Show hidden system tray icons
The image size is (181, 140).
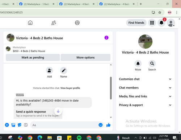(135, 138)
